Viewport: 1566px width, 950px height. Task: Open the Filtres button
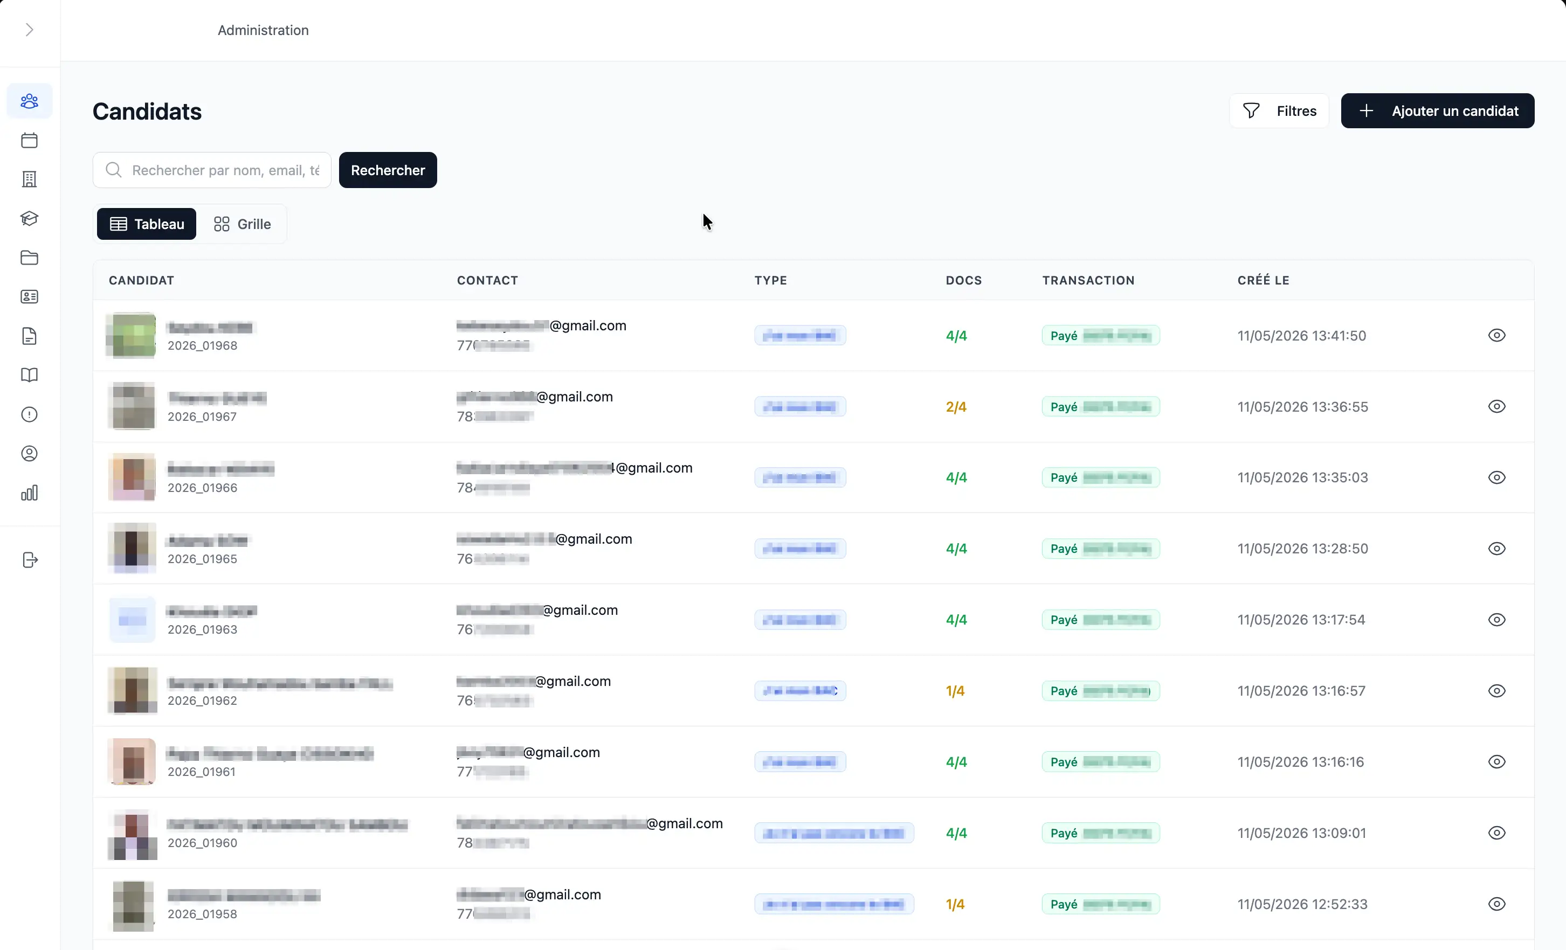(x=1279, y=111)
